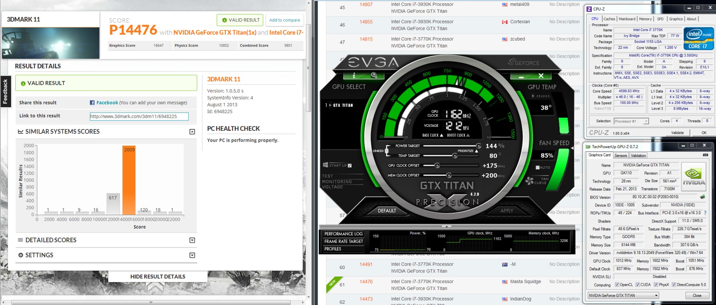Toggle the PhysX checkbox in GPU-Z
This screenshot has width=716, height=305.
[x=656, y=284]
